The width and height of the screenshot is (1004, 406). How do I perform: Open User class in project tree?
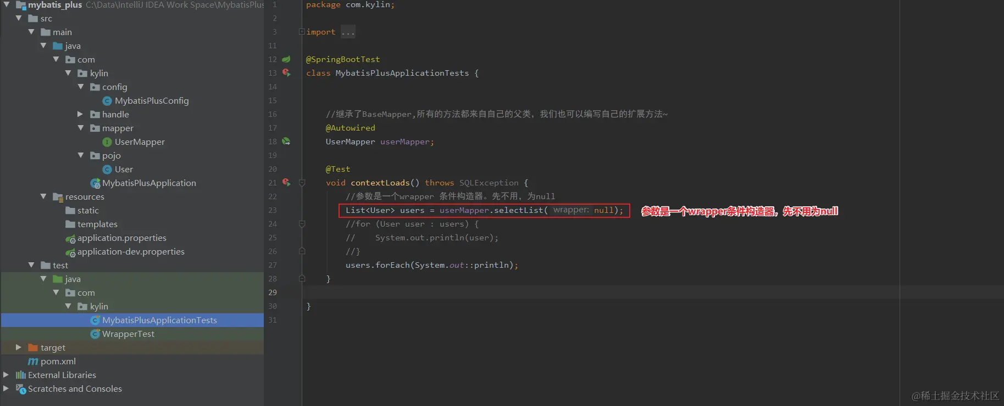124,170
